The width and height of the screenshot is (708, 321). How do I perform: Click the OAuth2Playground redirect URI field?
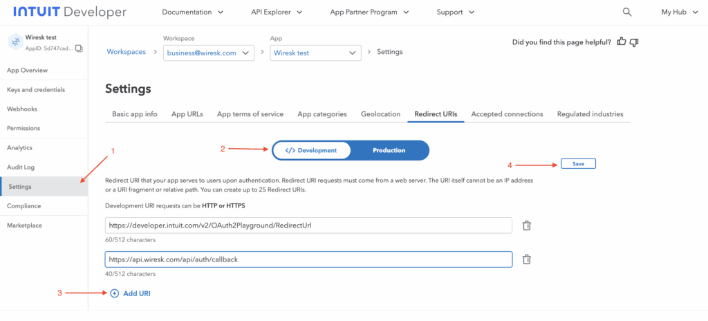pos(309,225)
